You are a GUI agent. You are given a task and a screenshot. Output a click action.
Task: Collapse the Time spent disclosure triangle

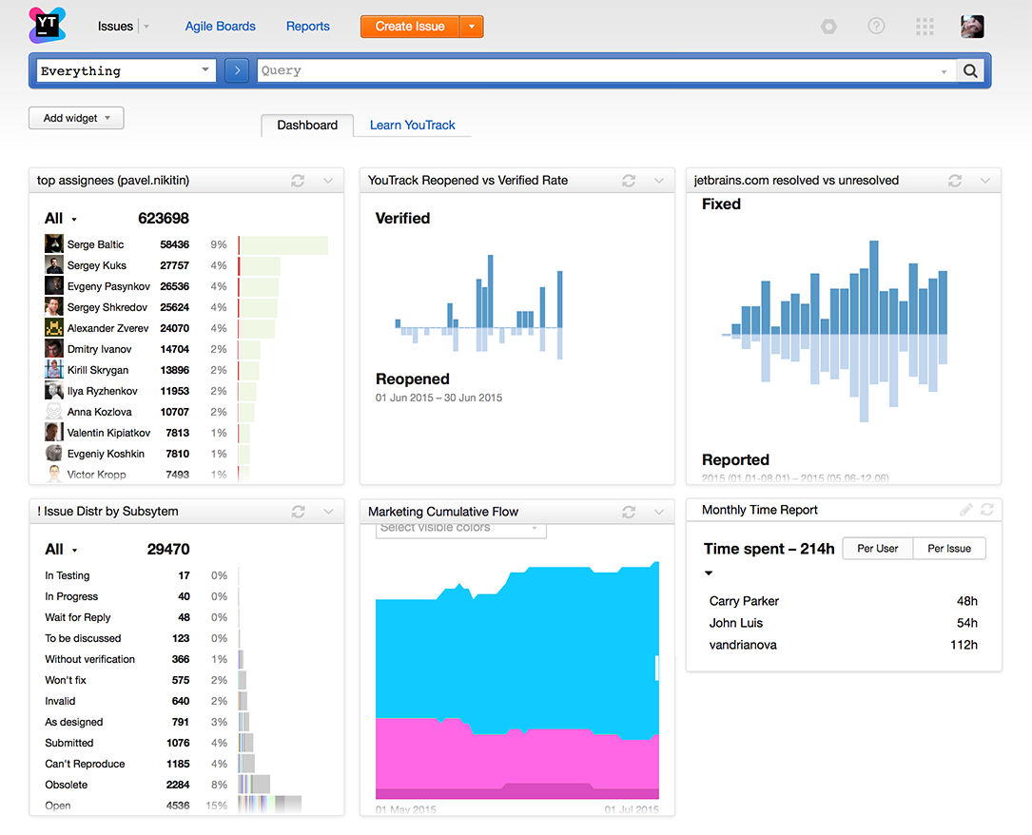pos(709,573)
